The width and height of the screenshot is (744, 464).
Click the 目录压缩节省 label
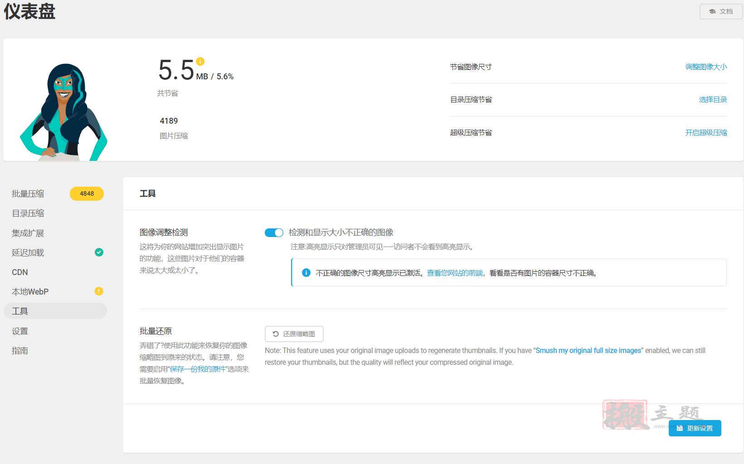click(x=471, y=99)
